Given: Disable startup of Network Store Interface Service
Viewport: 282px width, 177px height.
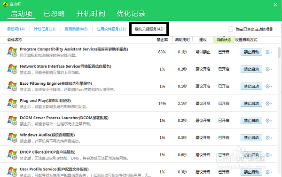Looking at the screenshot, I should click(251, 69).
